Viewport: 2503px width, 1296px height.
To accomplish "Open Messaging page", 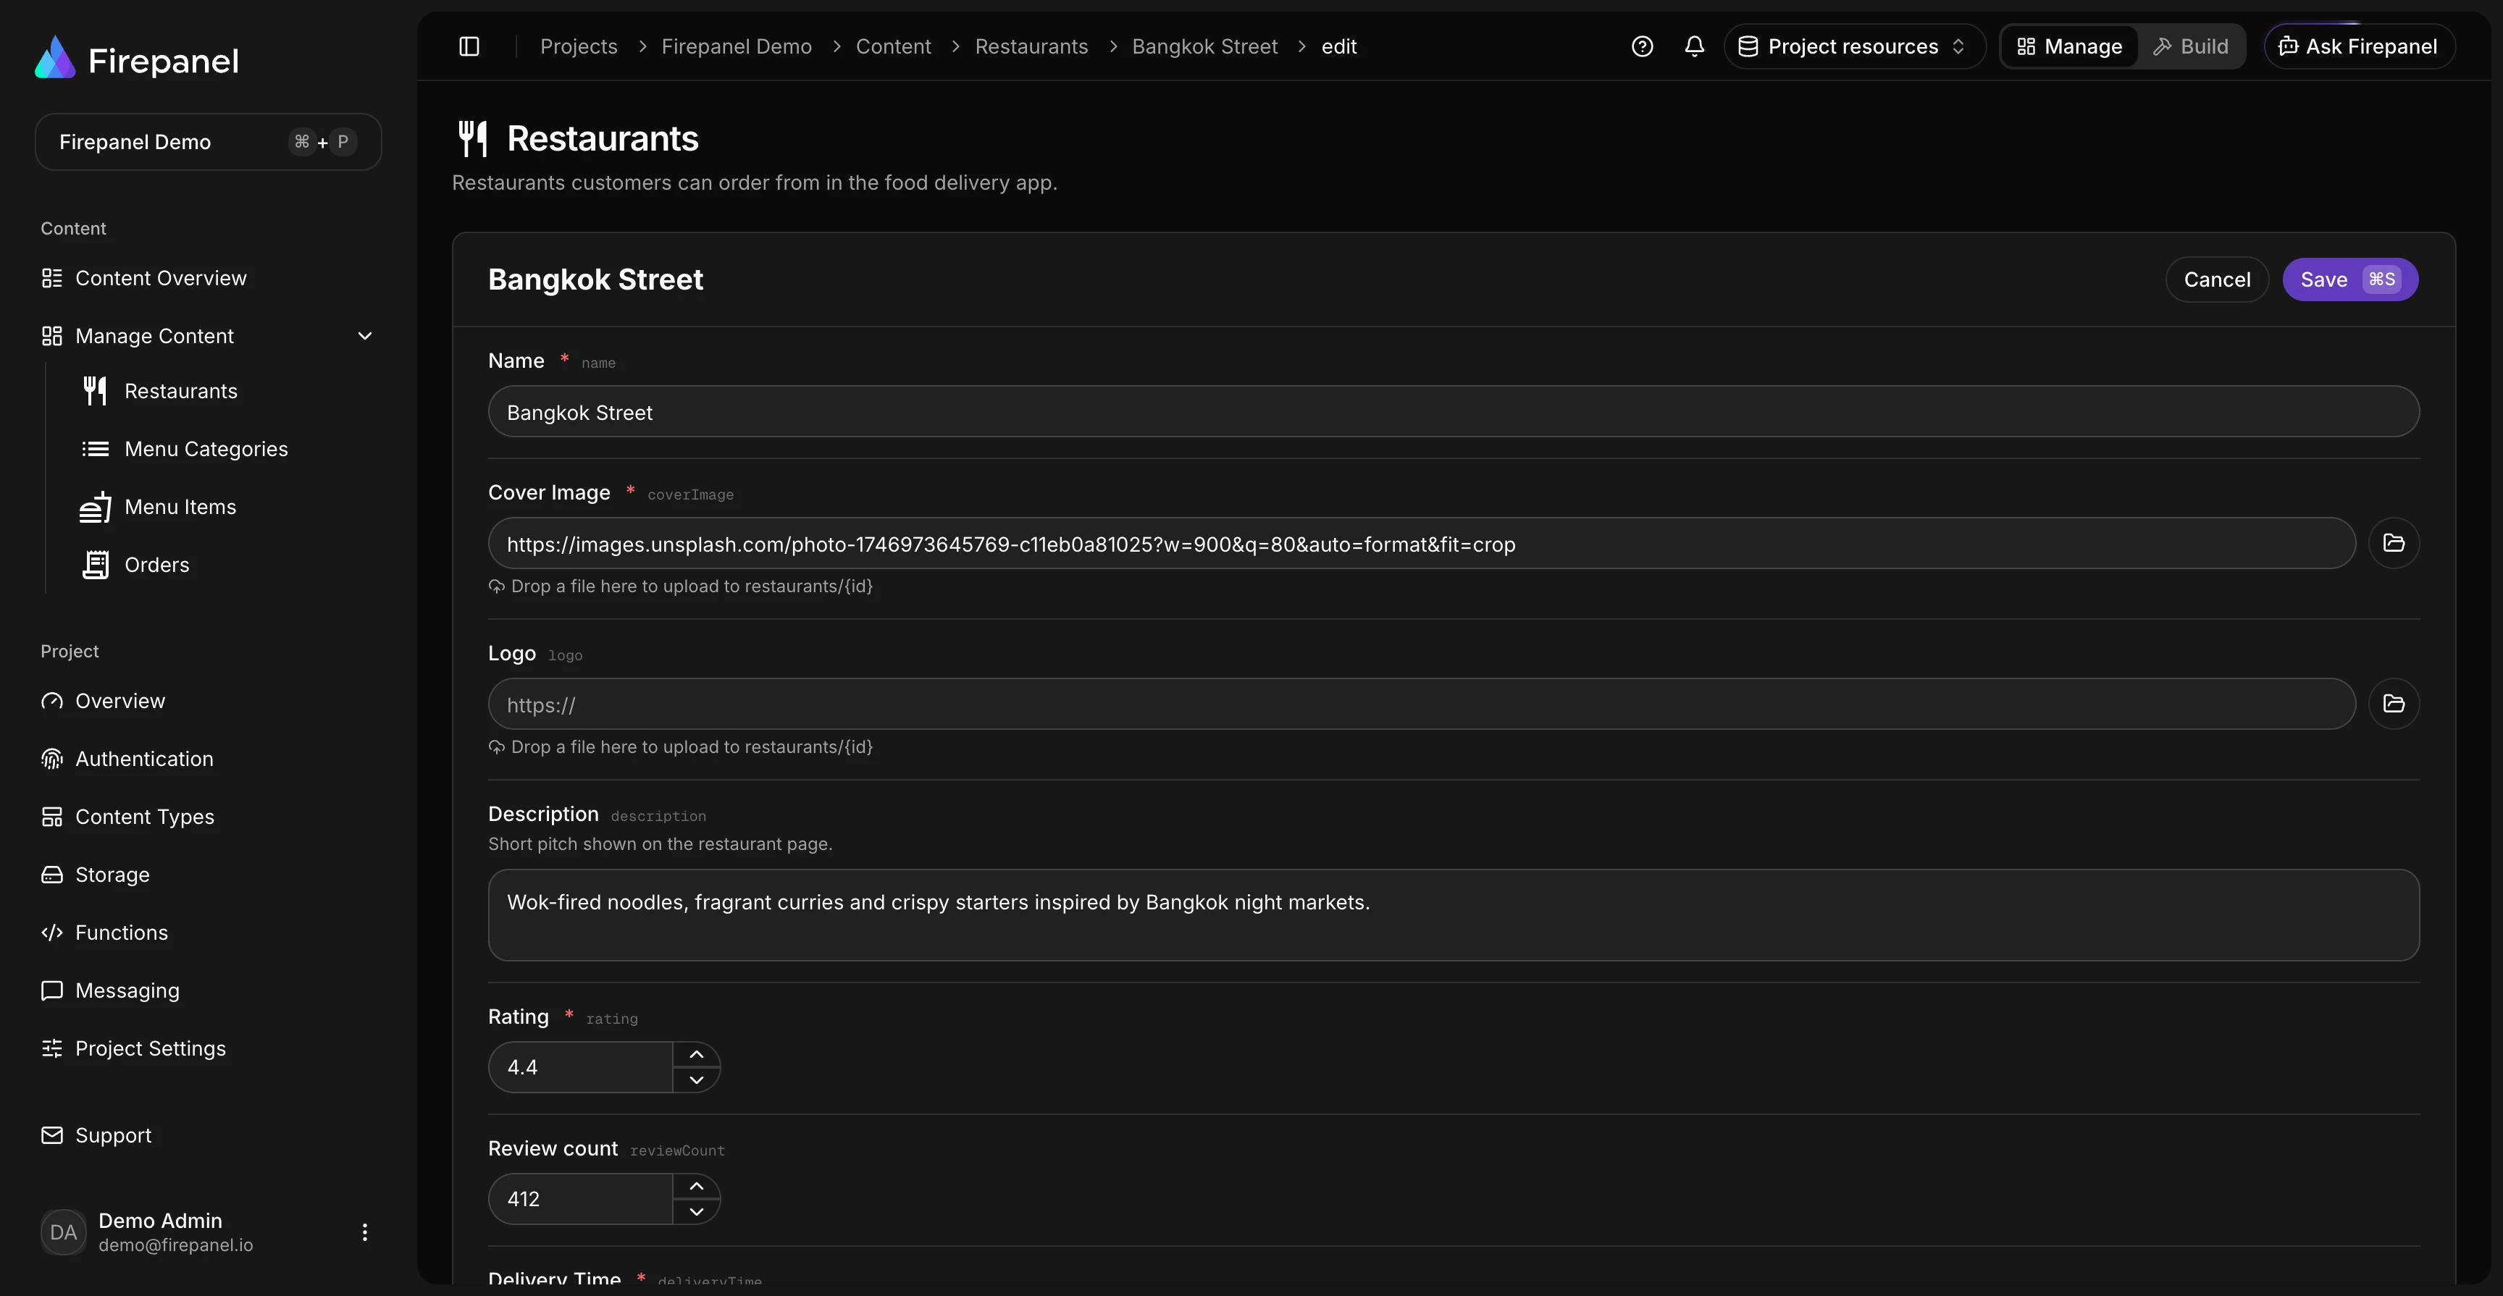I will pyautogui.click(x=110, y=991).
